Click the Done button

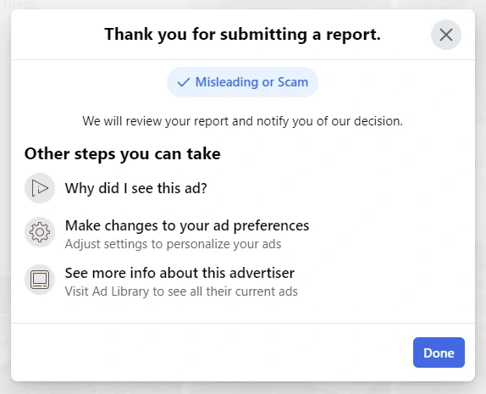(439, 352)
